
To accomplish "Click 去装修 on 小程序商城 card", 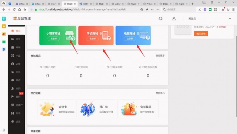I will [x=54, y=39].
